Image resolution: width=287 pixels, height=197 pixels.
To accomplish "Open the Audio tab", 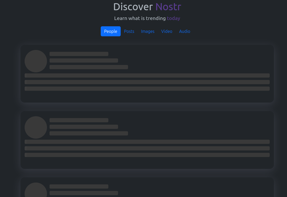I will (184, 31).
